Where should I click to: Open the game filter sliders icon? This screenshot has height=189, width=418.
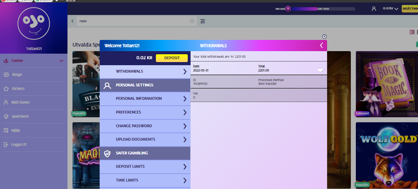click(203, 21)
